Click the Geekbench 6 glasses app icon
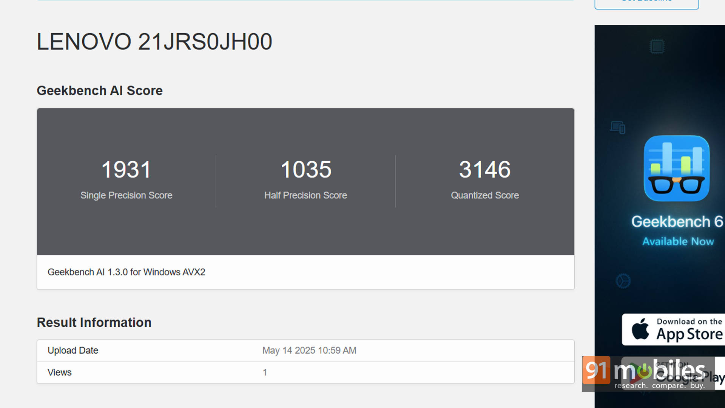Image resolution: width=725 pixels, height=408 pixels. click(x=676, y=168)
